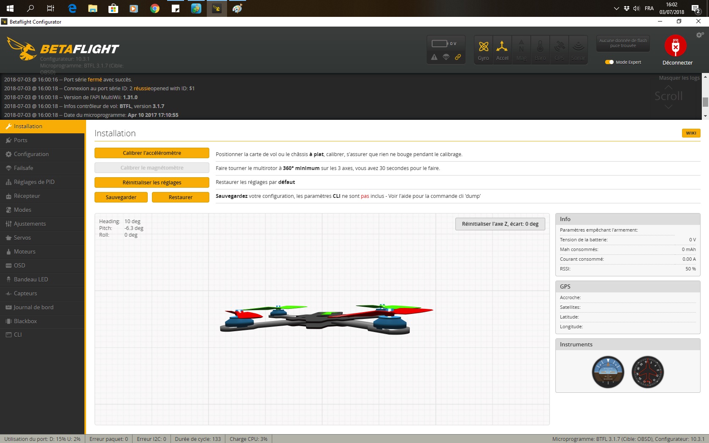Image resolution: width=709 pixels, height=443 pixels.
Task: Open the OSD tab
Action: point(42,265)
